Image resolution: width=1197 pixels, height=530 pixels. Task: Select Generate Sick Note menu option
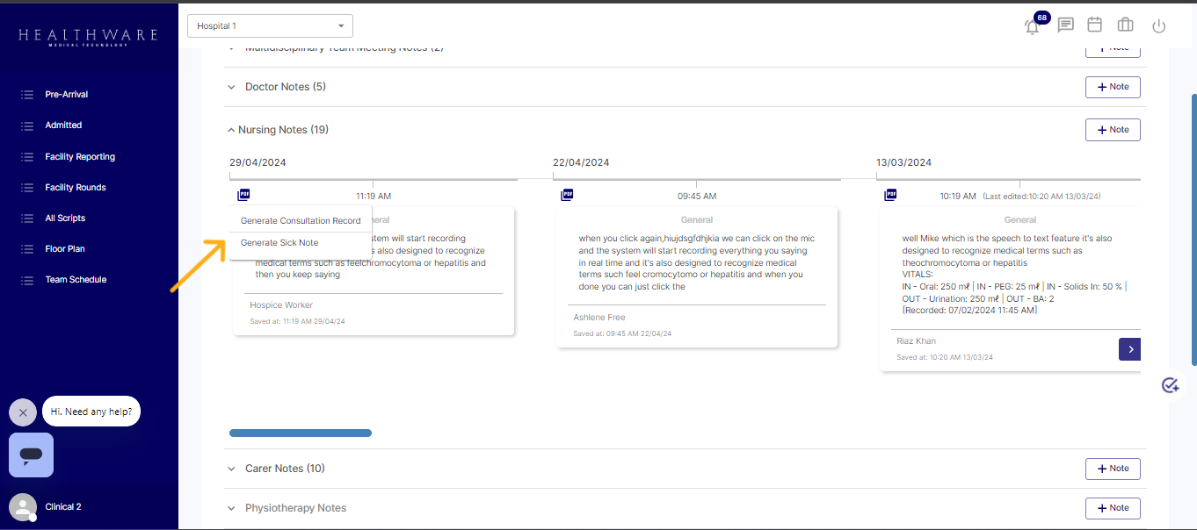[x=279, y=243]
